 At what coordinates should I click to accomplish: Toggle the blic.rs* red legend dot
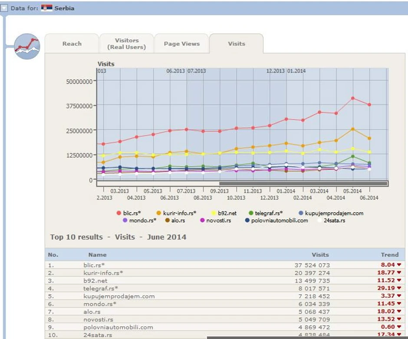click(118, 213)
